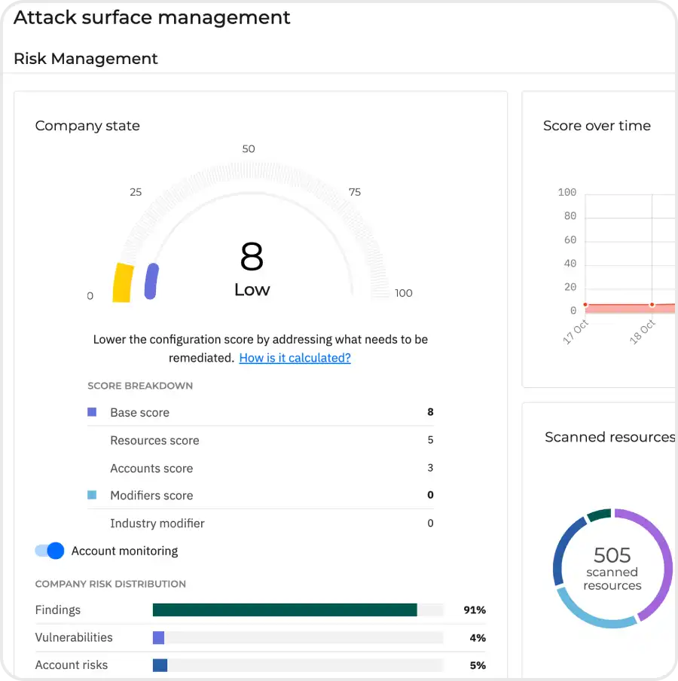
Task: Click the light blue Modifiers score square
Action: [92, 495]
